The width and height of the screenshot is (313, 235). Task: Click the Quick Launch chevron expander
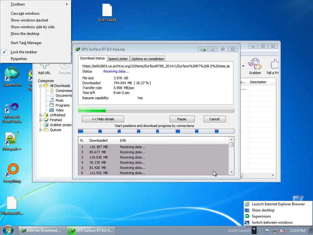tap(254, 230)
